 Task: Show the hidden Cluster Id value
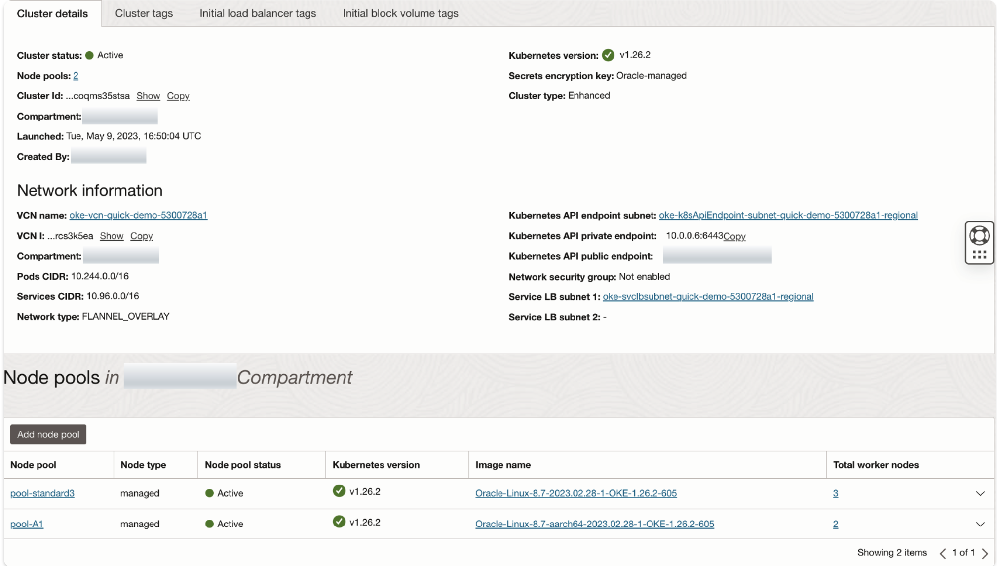pos(148,96)
